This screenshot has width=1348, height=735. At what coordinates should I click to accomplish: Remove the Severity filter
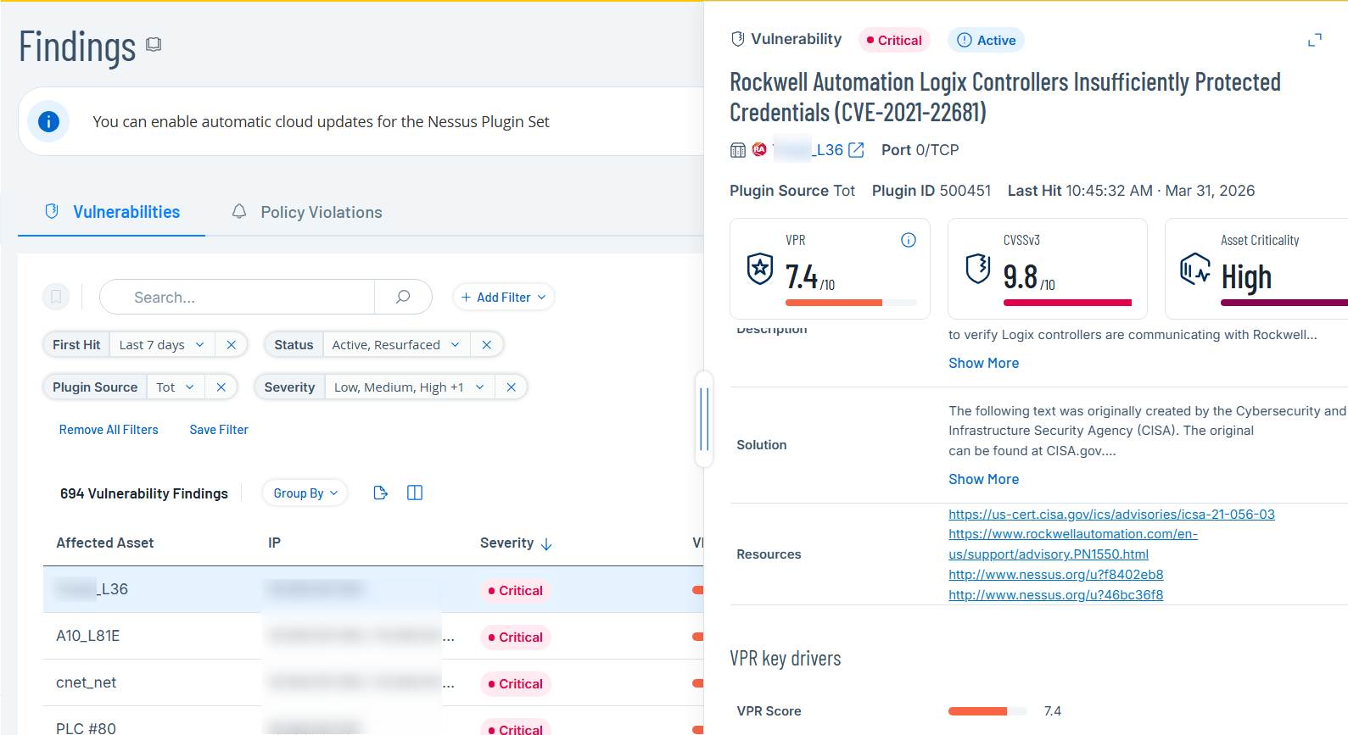[x=511, y=387]
